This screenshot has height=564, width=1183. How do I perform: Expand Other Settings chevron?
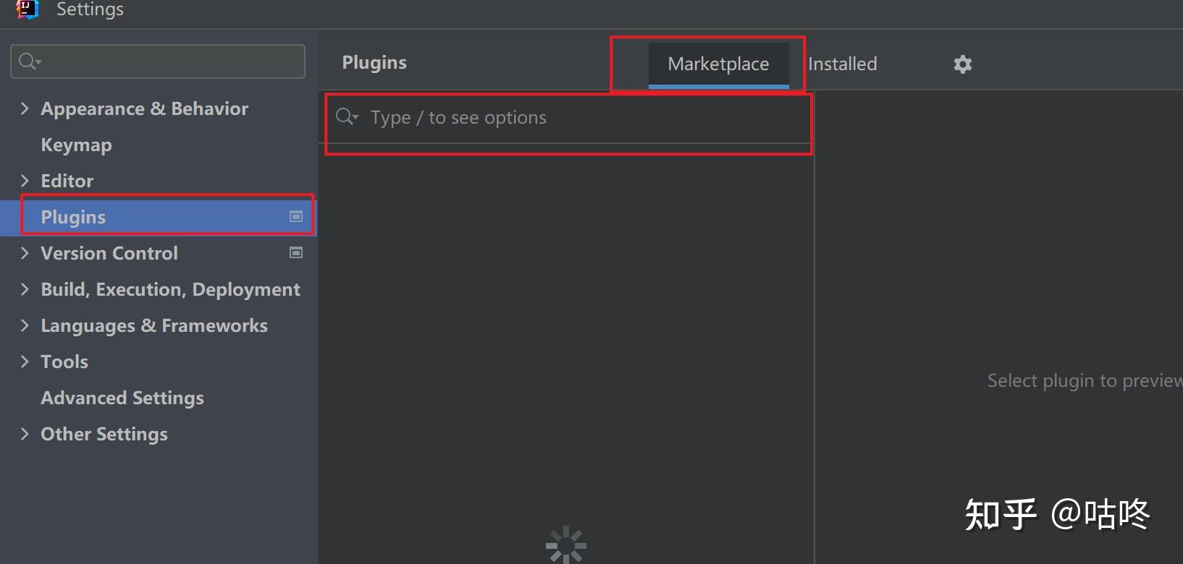point(25,434)
